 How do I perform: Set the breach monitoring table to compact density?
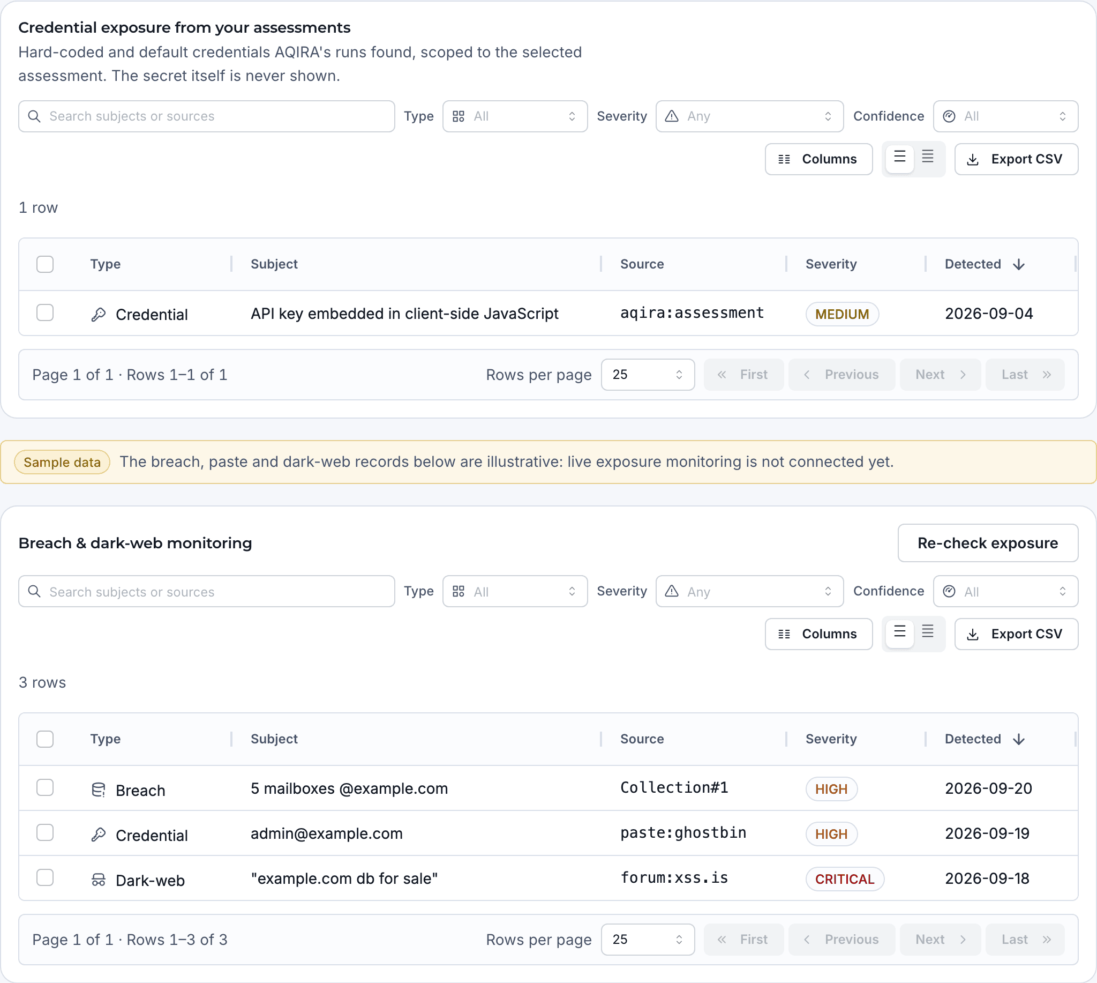928,633
